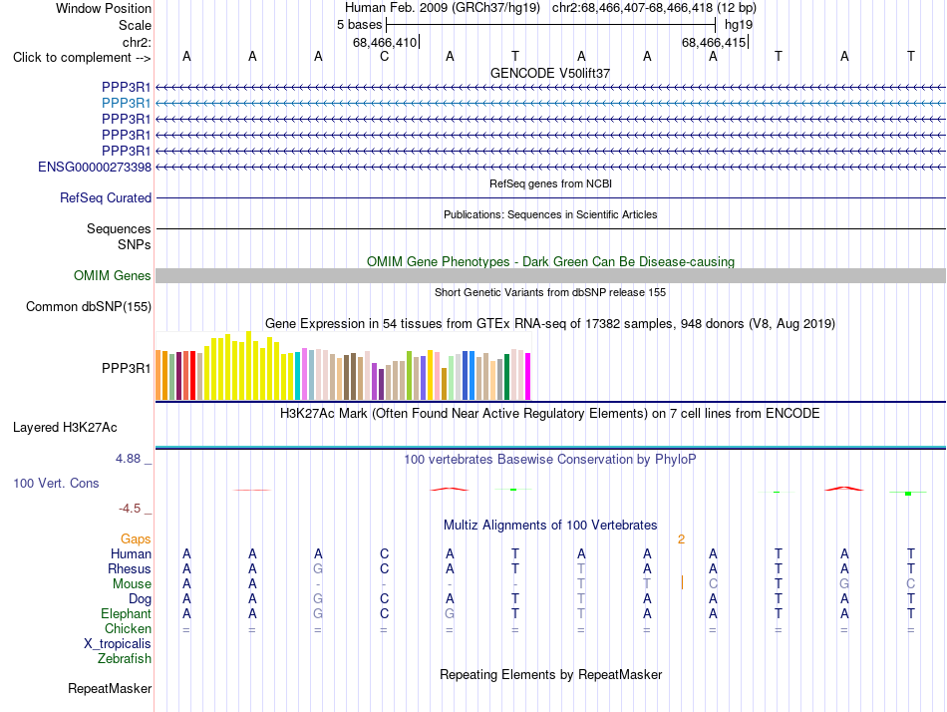
Task: Open the ENSG00000273398 gene label
Action: (x=95, y=167)
